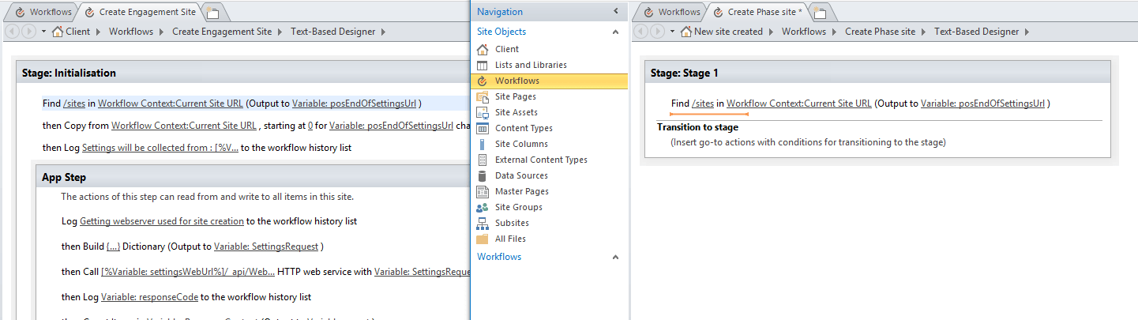Open history dropdown arrow in right breadcrumb
Viewport: 1138px width, 320px height.
point(672,32)
